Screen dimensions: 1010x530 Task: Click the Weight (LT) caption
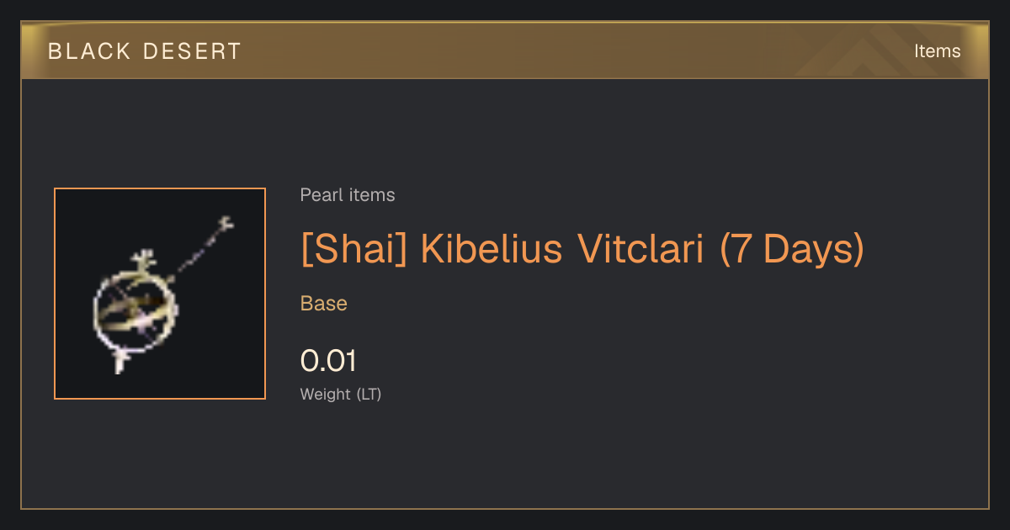tap(341, 394)
